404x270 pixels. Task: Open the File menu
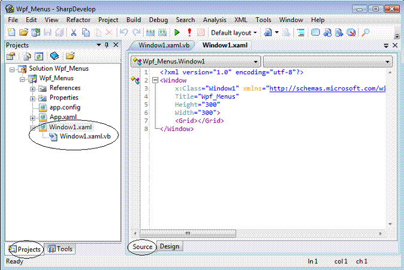13,20
